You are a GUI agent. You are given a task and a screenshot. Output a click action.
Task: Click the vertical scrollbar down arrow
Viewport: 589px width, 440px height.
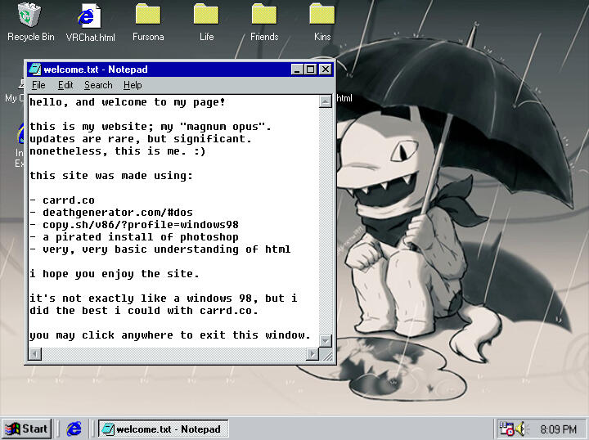(326, 340)
